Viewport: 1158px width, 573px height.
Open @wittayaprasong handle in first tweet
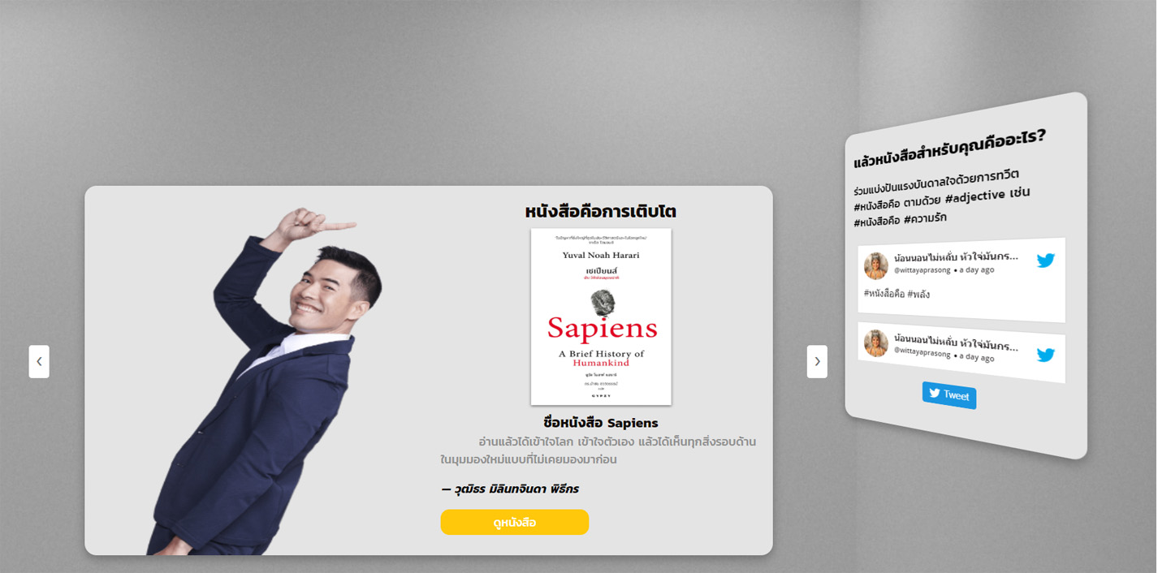(923, 269)
